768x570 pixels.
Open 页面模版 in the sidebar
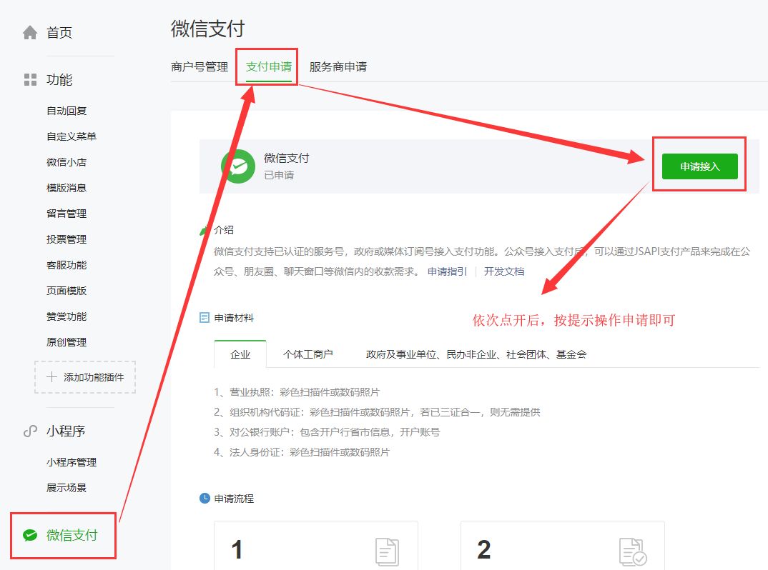coord(67,291)
